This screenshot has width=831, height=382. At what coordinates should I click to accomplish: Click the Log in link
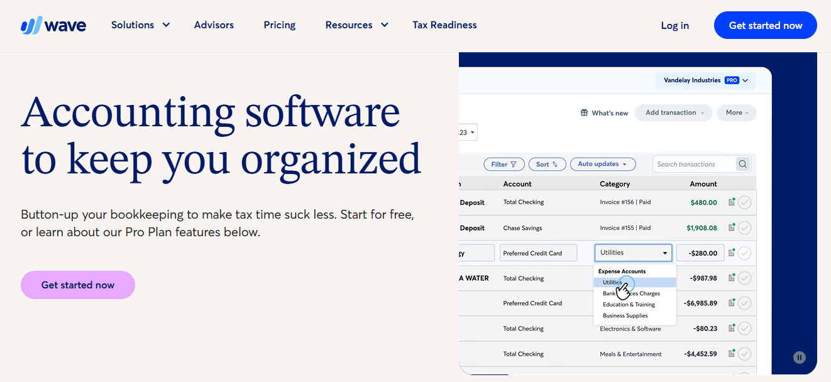(674, 26)
